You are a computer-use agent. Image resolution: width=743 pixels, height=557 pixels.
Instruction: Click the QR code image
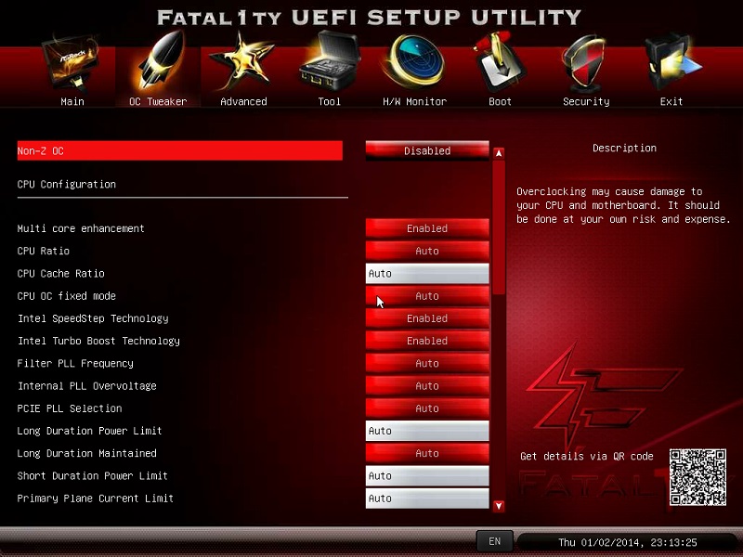697,477
